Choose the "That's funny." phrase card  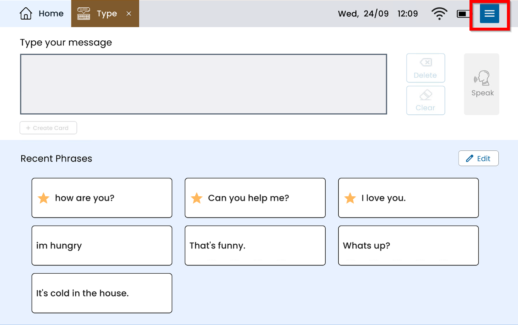coord(255,246)
